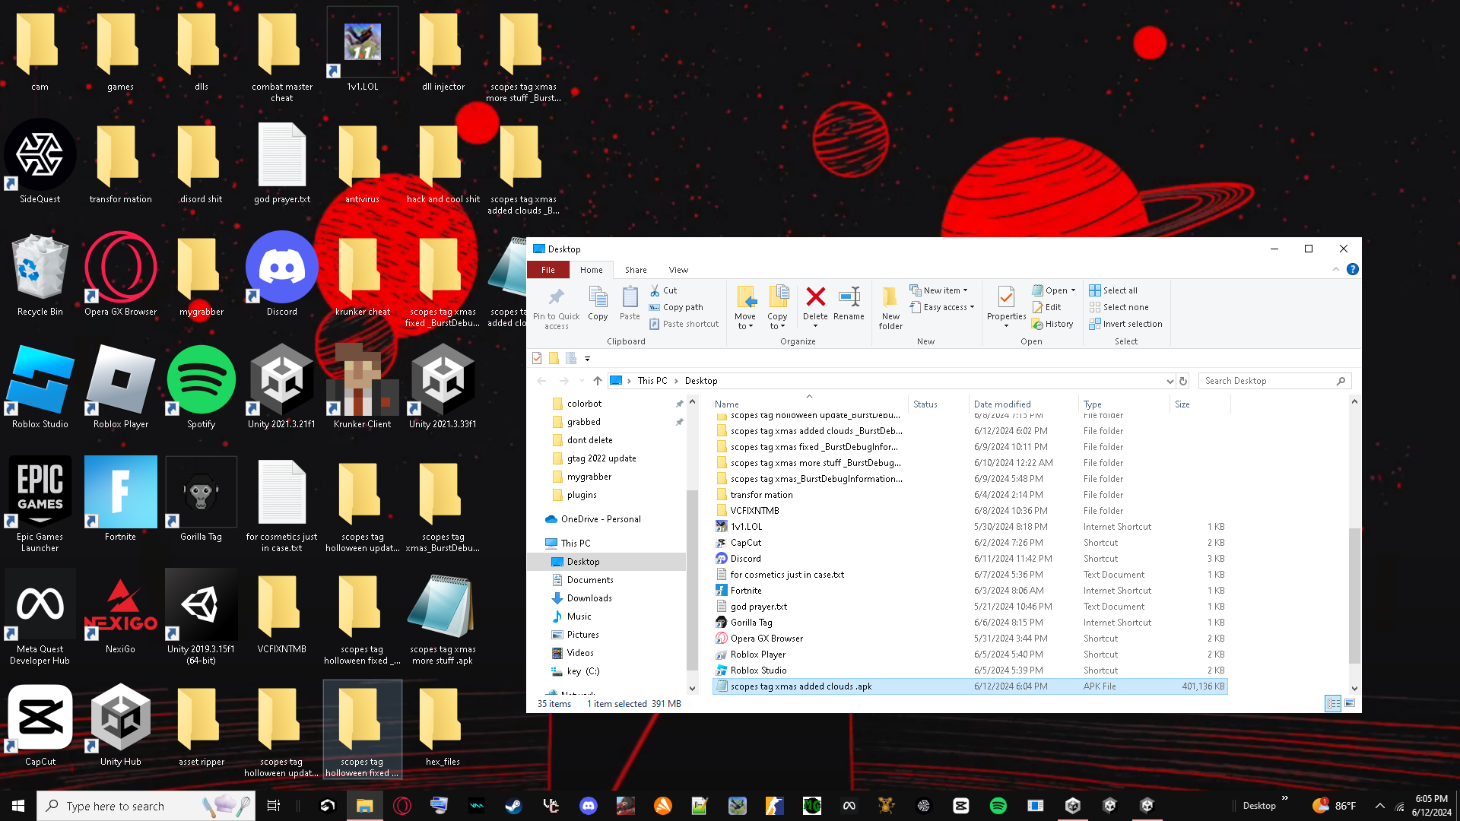
Task: Expand the address bar history dropdown
Action: [x=1170, y=381]
